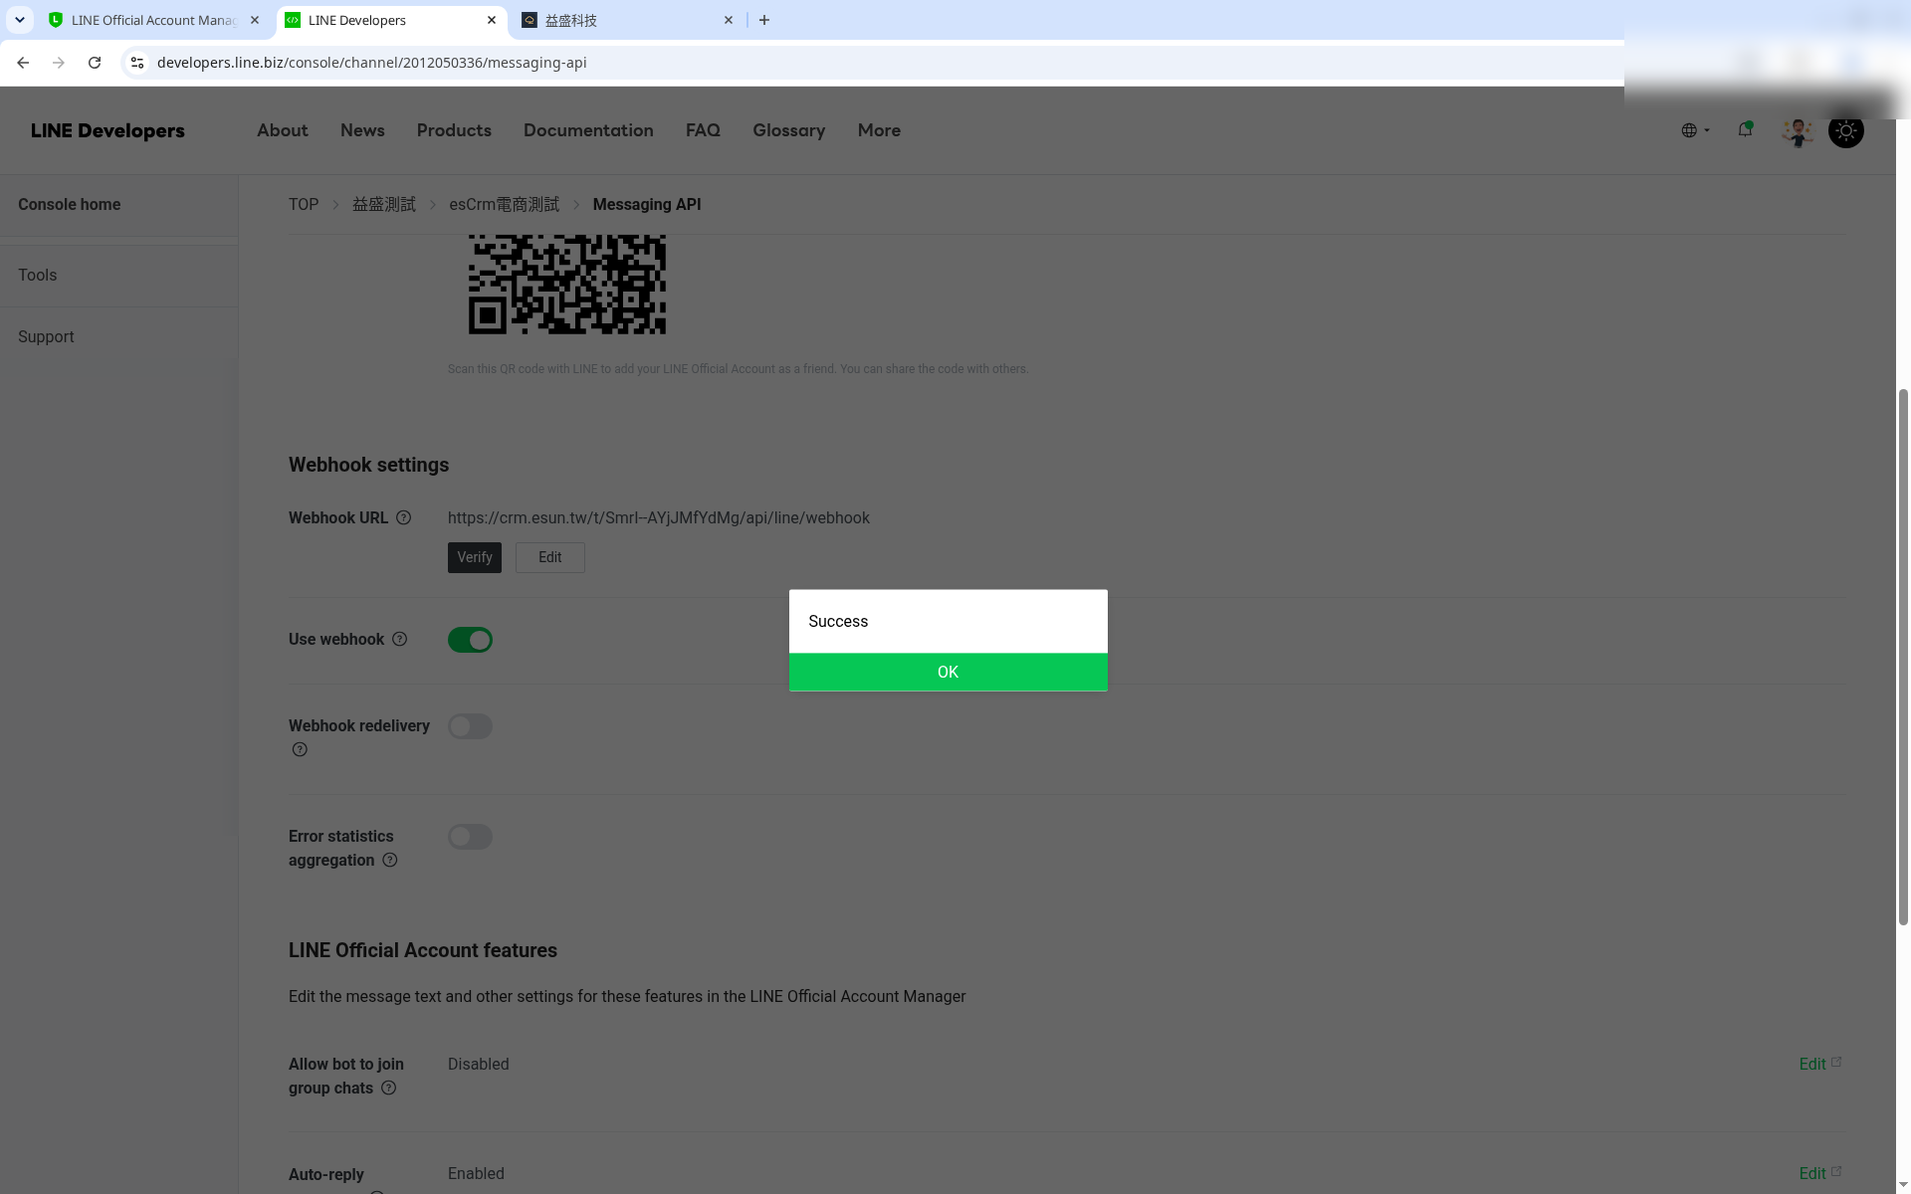Close the LINE Developers browser tab
Screen dimensions: 1911x1194
492,20
